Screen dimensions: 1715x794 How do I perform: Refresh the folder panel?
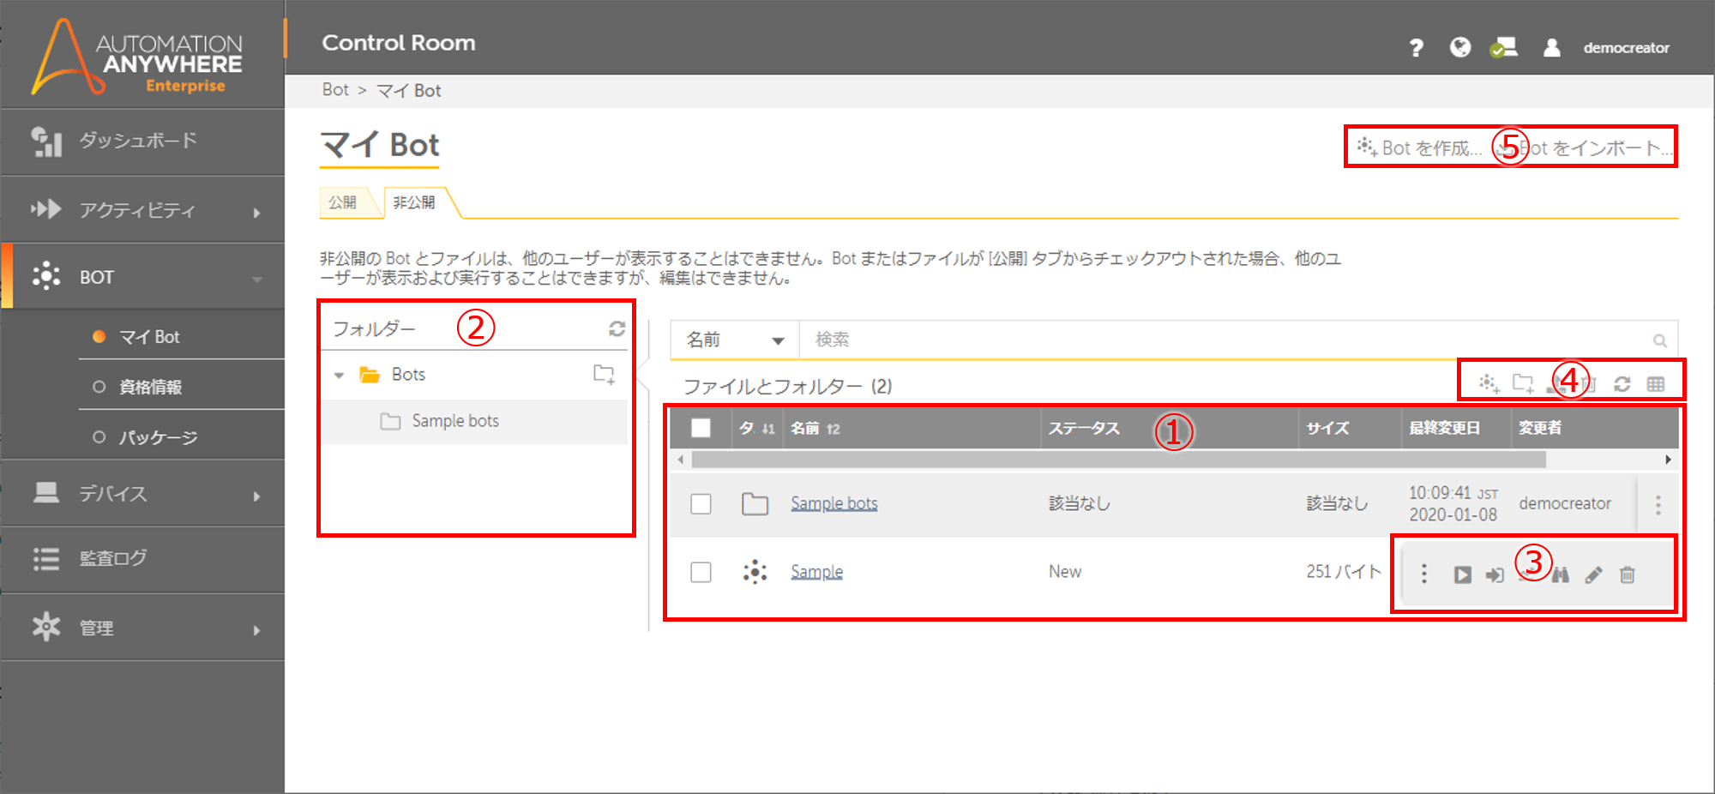pyautogui.click(x=617, y=328)
